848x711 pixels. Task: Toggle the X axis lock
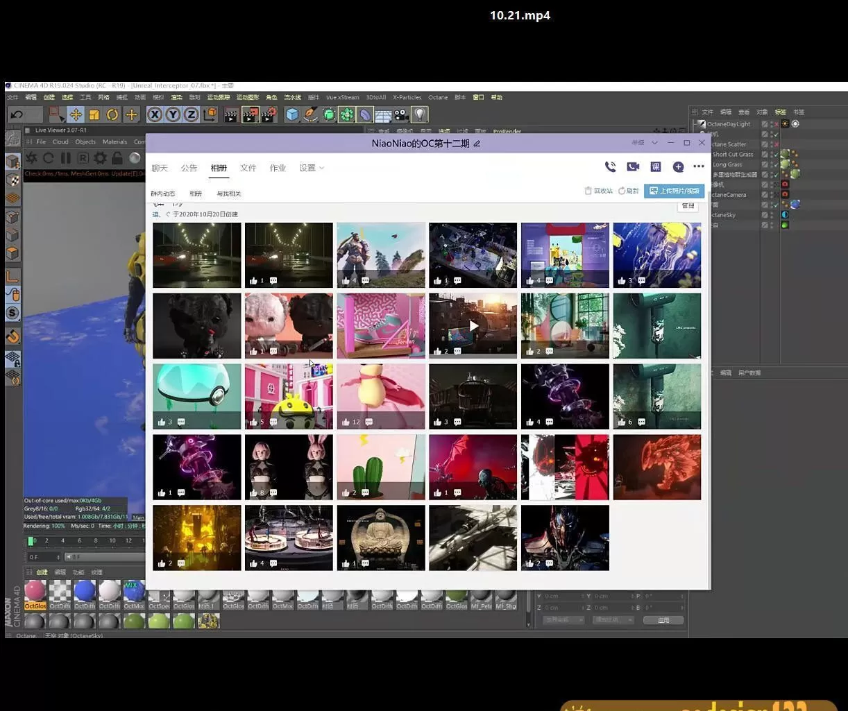click(155, 114)
